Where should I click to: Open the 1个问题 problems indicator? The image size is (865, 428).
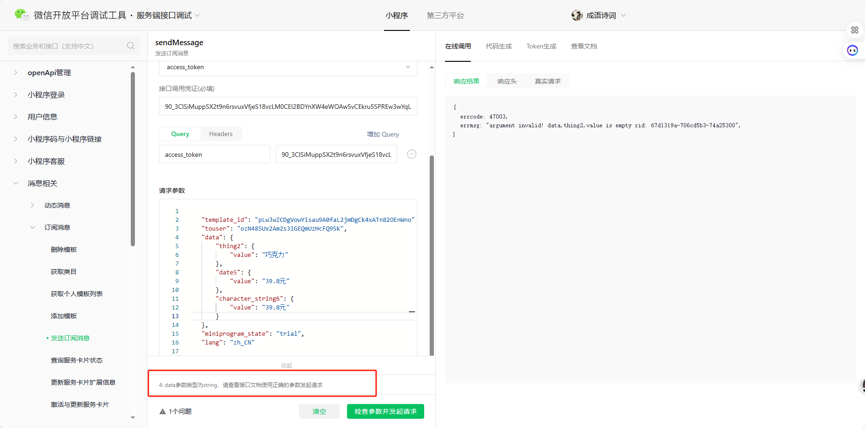(x=176, y=411)
